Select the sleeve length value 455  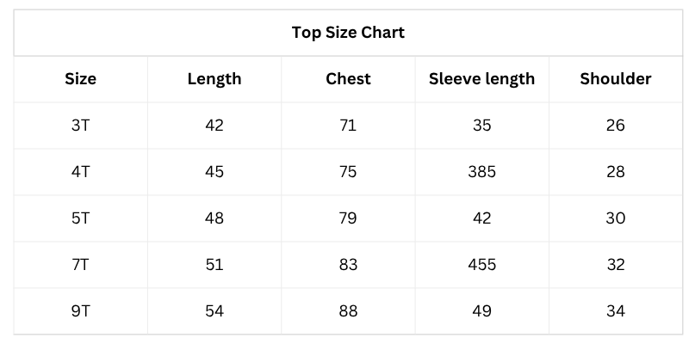(x=481, y=265)
